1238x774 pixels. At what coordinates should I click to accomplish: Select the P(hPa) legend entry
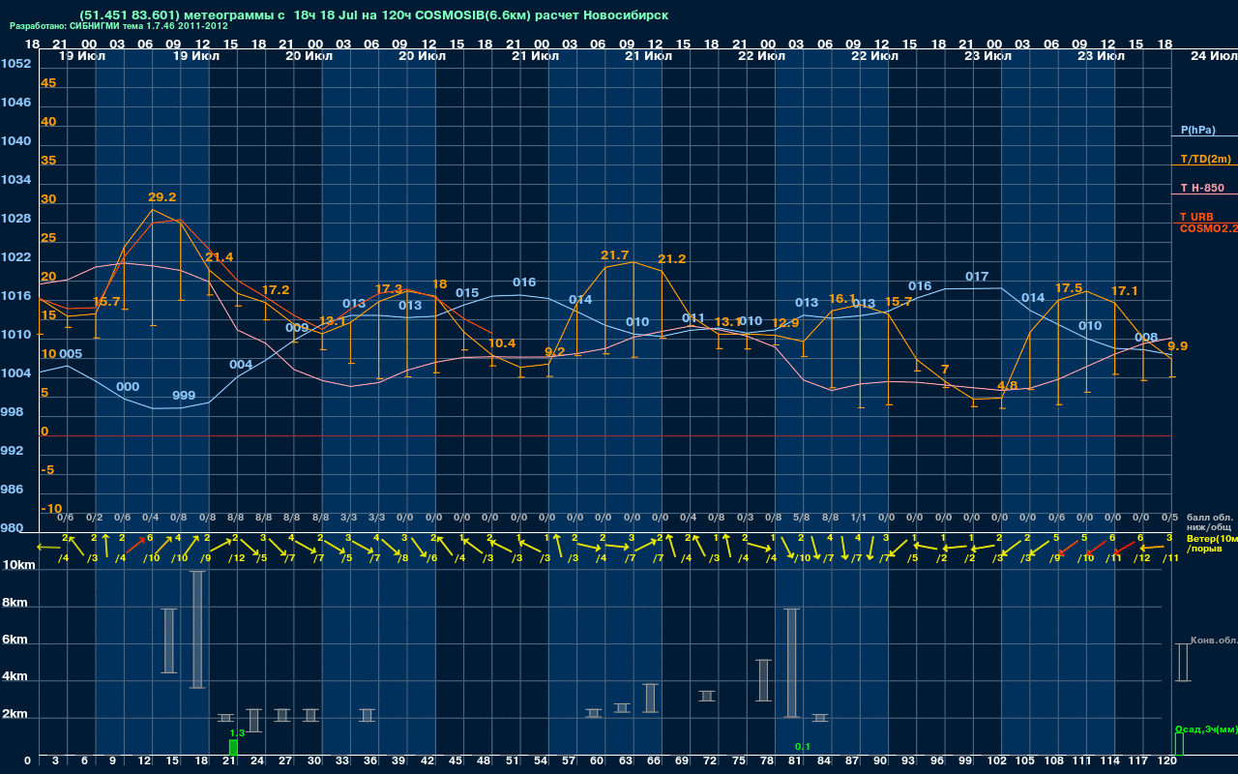click(x=1197, y=130)
